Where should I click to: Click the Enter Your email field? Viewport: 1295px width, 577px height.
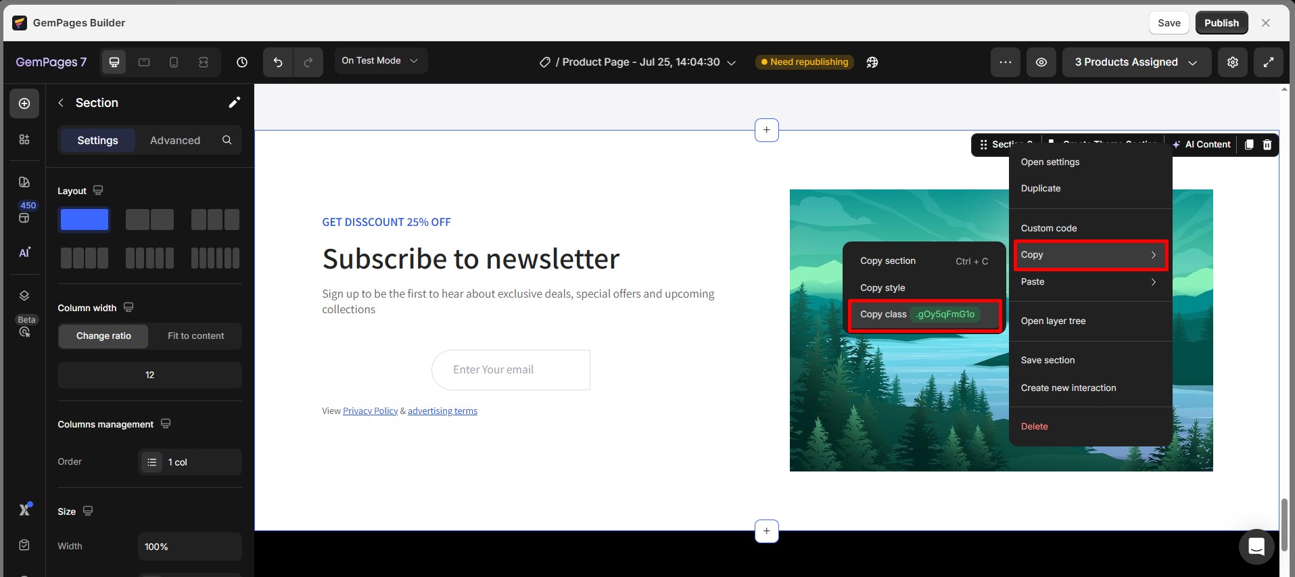click(511, 370)
